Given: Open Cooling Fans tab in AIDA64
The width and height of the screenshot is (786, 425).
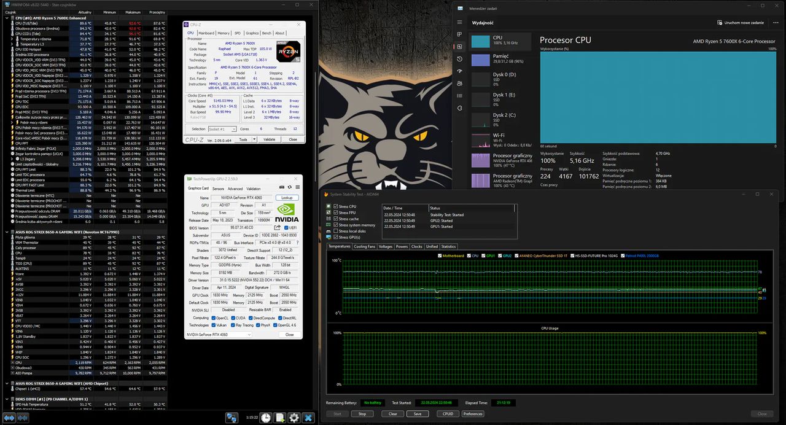Looking at the screenshot, I should (x=365, y=246).
